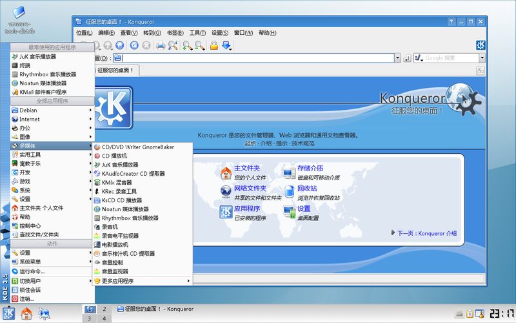This screenshot has width=516, height=323.
Task: Switch to virtual desktop 2 in the pager
Action: point(104,309)
